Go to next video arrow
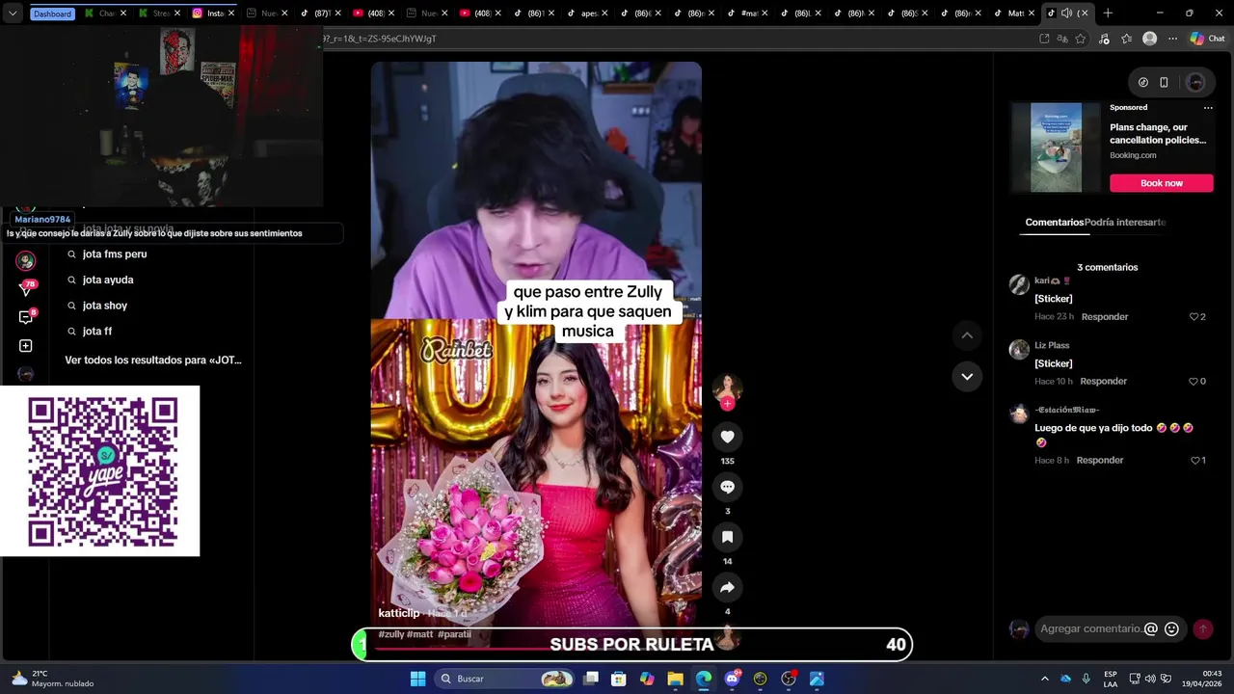 967,376
